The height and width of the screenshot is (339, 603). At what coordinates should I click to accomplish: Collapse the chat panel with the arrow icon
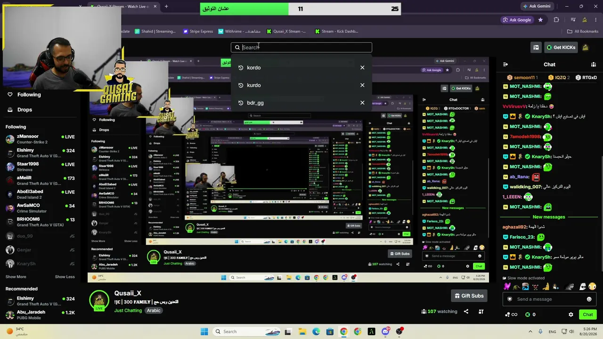tap(505, 65)
